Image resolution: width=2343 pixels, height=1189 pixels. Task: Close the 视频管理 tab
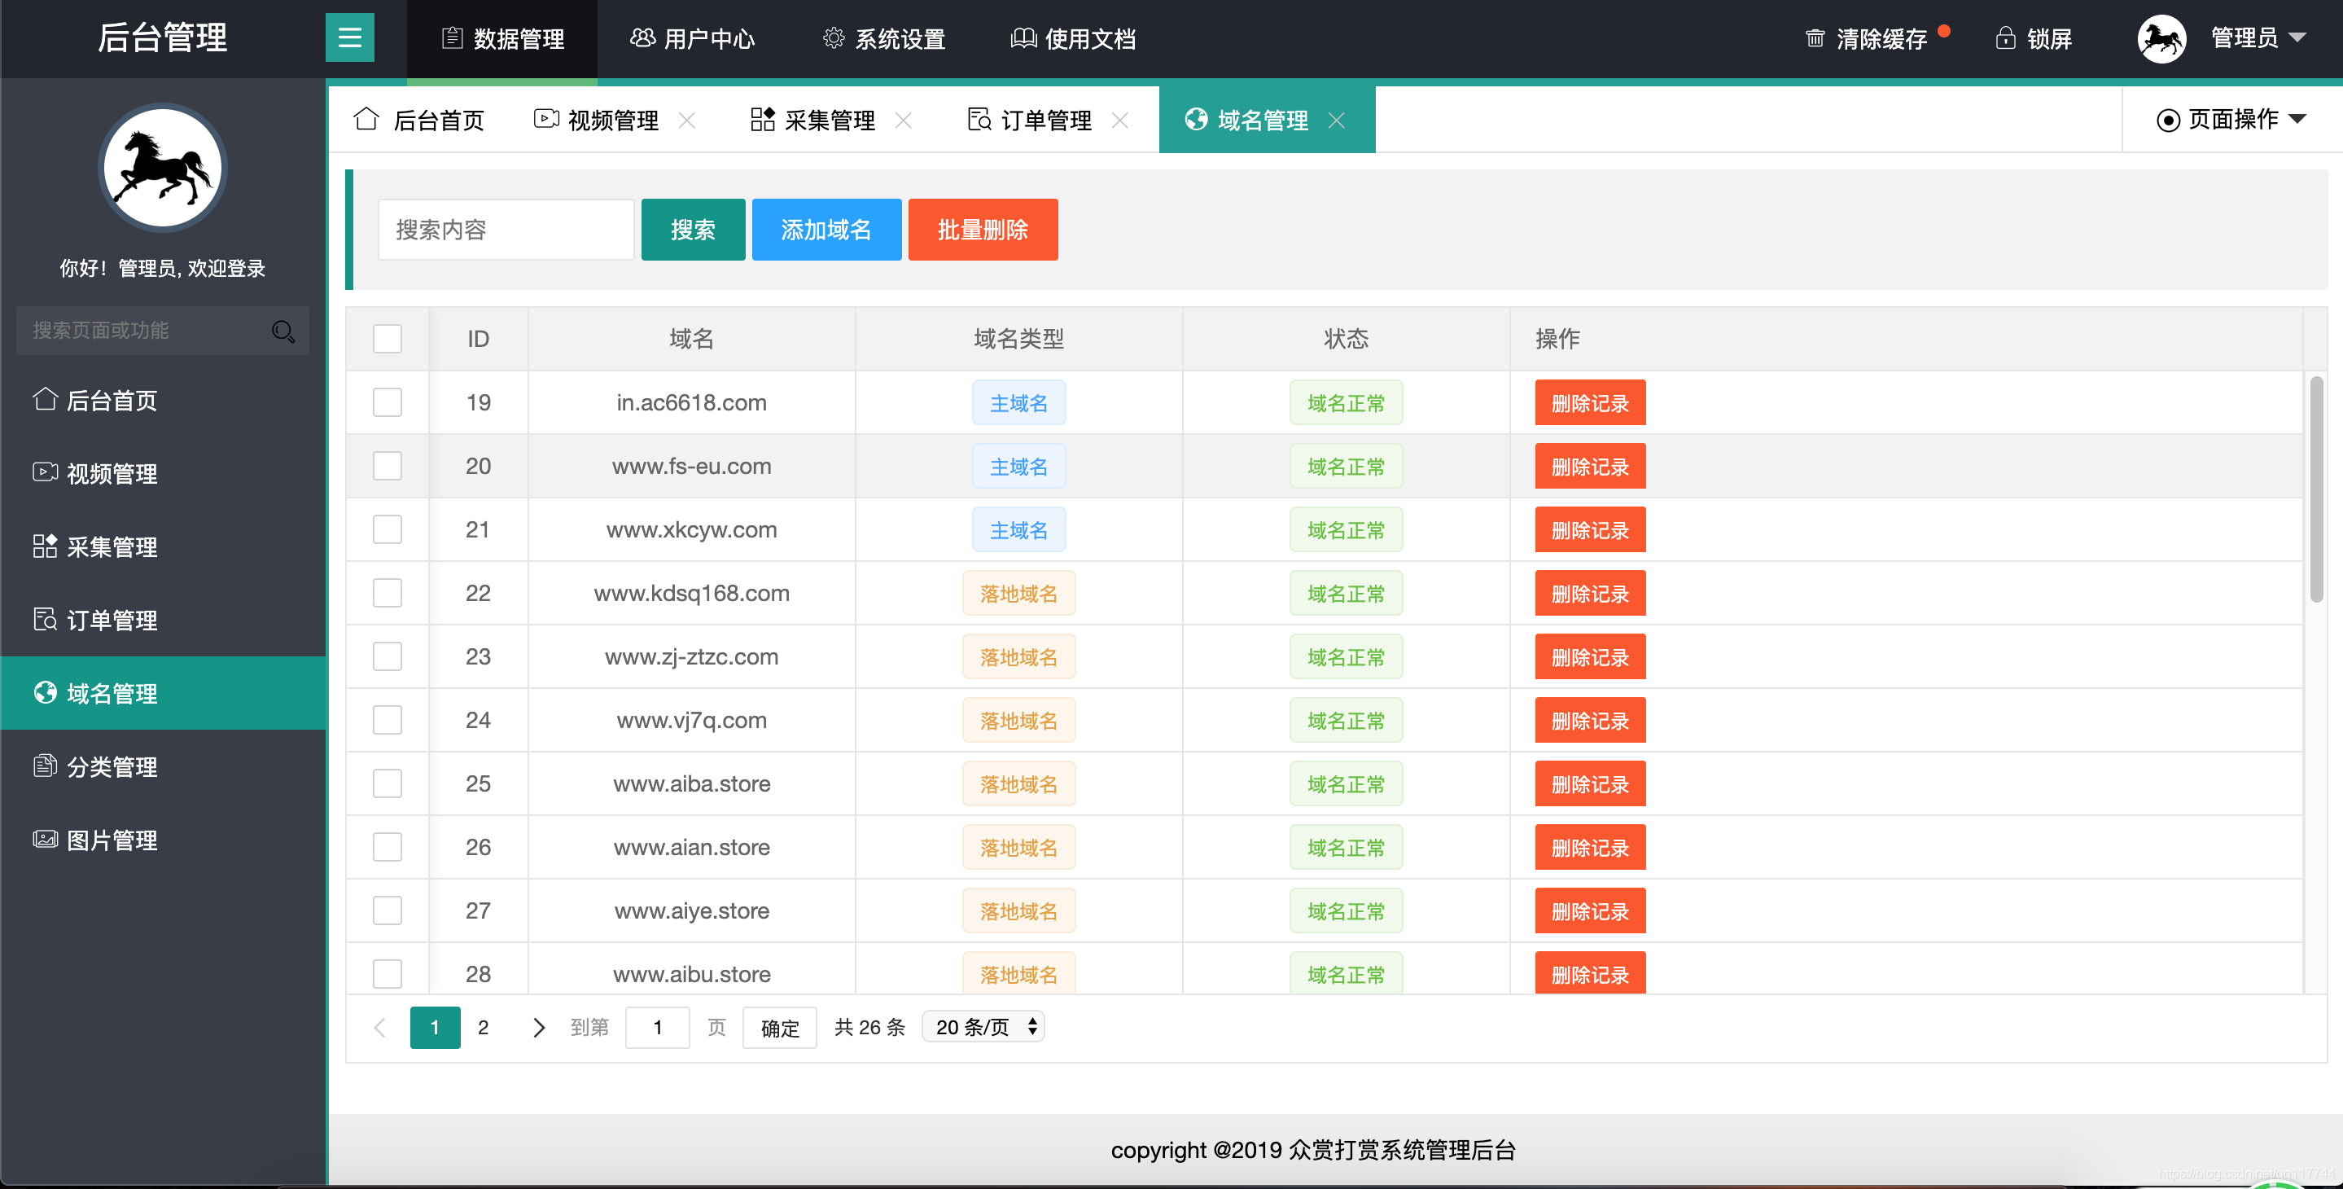(x=687, y=120)
